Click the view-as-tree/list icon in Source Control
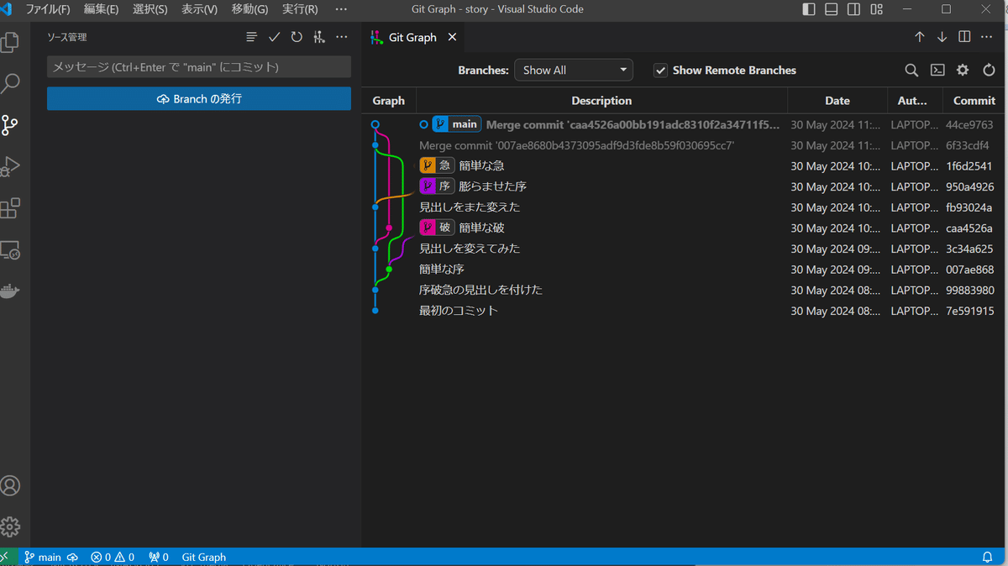The image size is (1008, 566). click(x=252, y=37)
